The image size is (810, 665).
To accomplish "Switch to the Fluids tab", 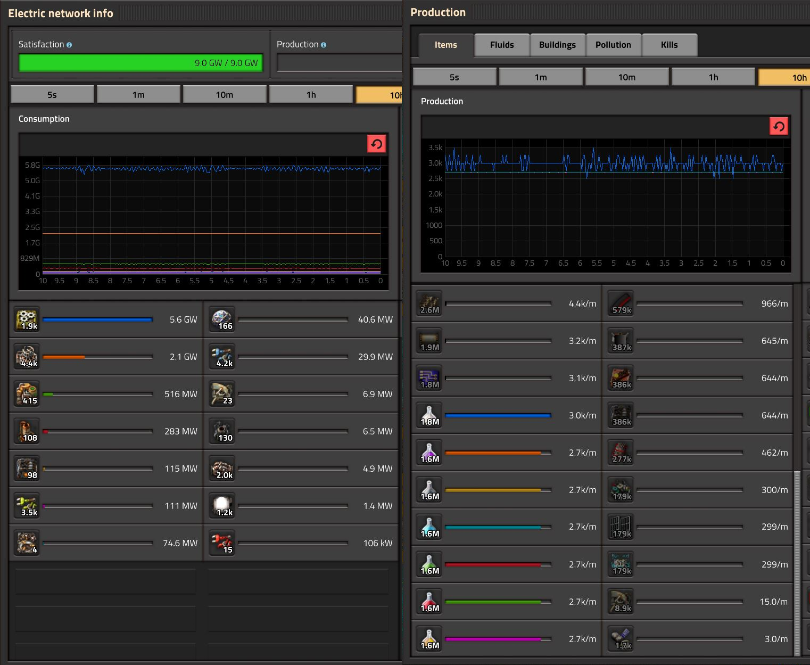I will click(x=502, y=45).
